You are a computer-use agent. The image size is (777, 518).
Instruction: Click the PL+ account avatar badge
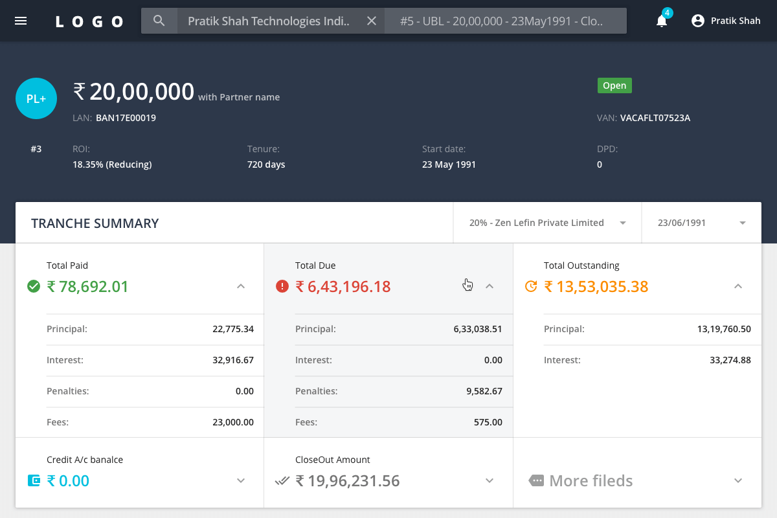[x=36, y=98]
